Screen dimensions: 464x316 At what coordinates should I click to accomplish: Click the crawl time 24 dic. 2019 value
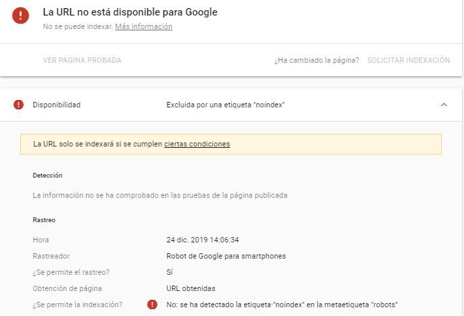203,240
